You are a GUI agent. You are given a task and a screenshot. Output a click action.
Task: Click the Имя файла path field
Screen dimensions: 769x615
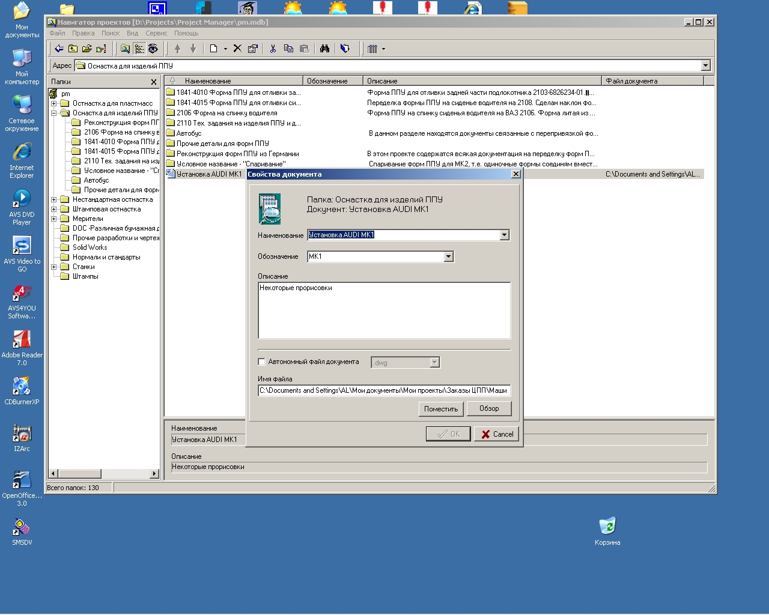click(x=384, y=390)
